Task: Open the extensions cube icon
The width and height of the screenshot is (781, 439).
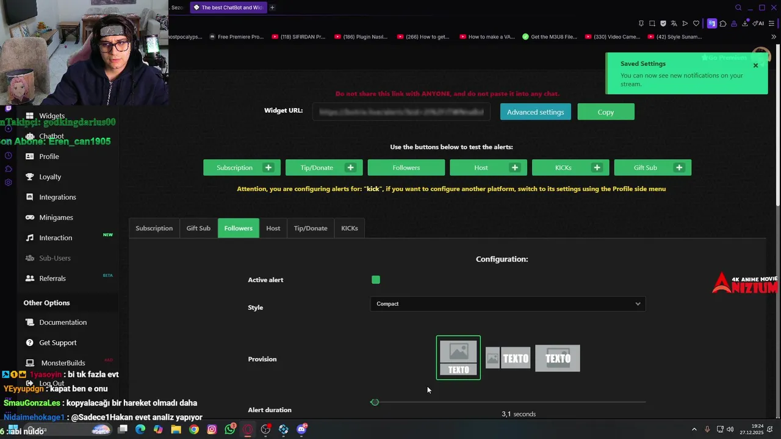Action: point(723,23)
